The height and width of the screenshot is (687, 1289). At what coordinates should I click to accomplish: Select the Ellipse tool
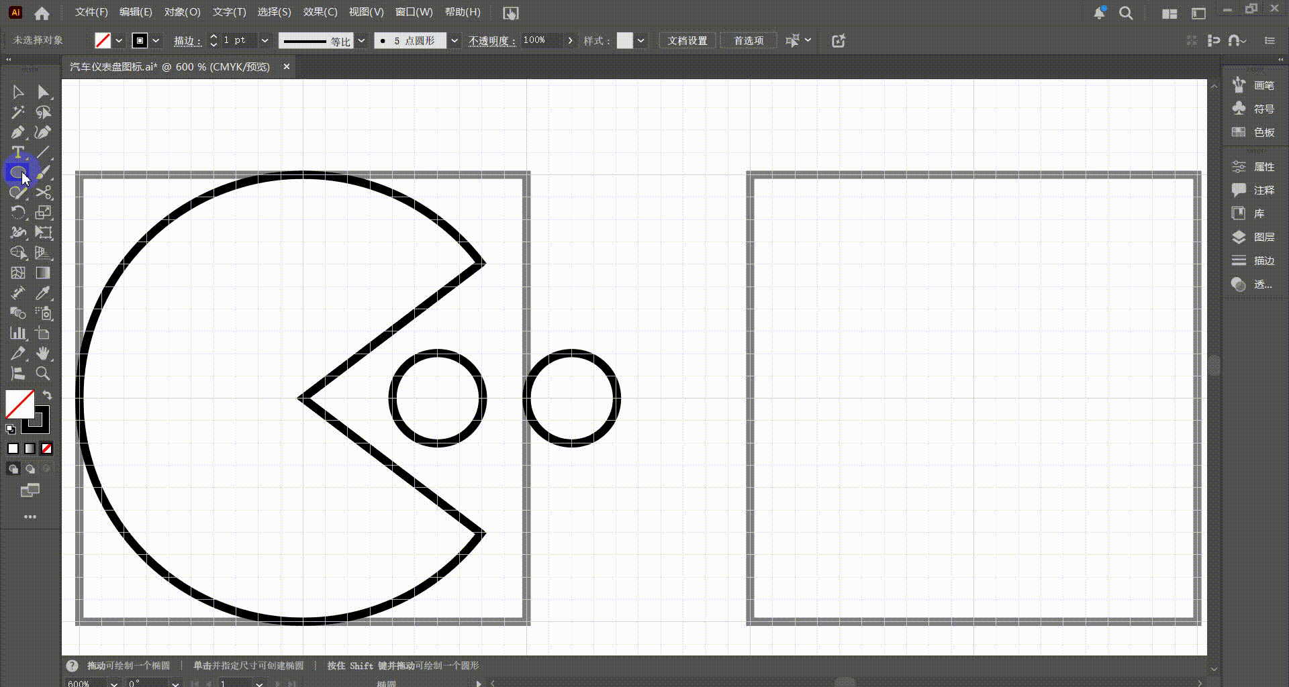click(18, 172)
